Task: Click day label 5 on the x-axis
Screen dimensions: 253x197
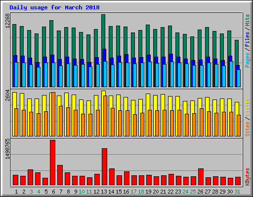Action: [46, 192]
